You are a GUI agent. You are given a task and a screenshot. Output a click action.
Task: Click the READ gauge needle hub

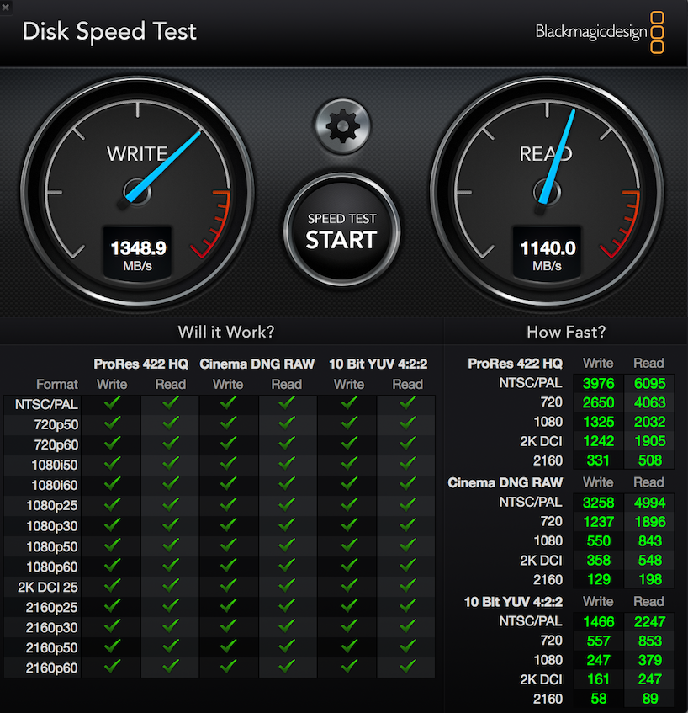click(547, 192)
